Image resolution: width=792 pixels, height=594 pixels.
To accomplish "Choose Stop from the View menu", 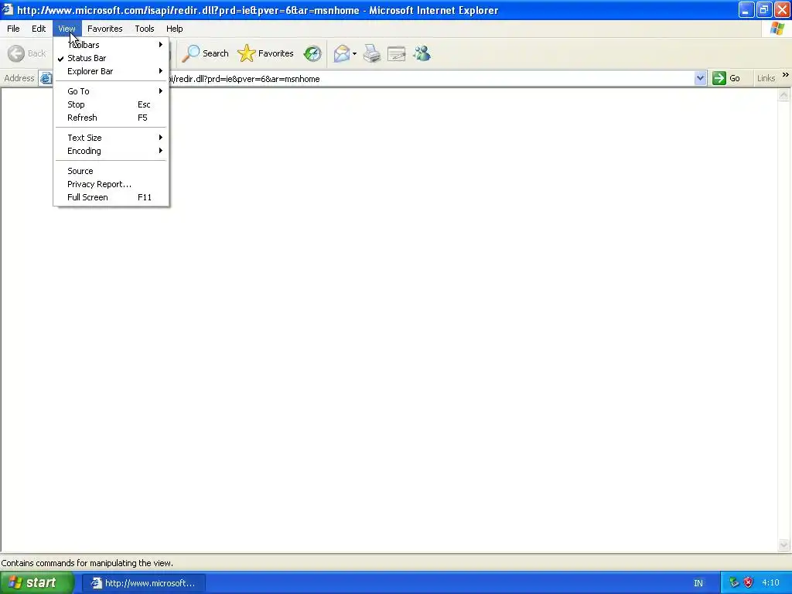I will pyautogui.click(x=111, y=104).
